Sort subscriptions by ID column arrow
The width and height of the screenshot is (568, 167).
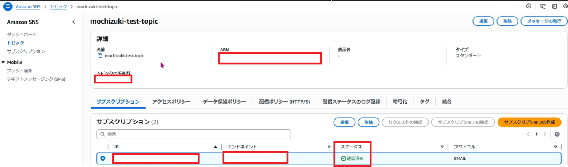coord(216,147)
